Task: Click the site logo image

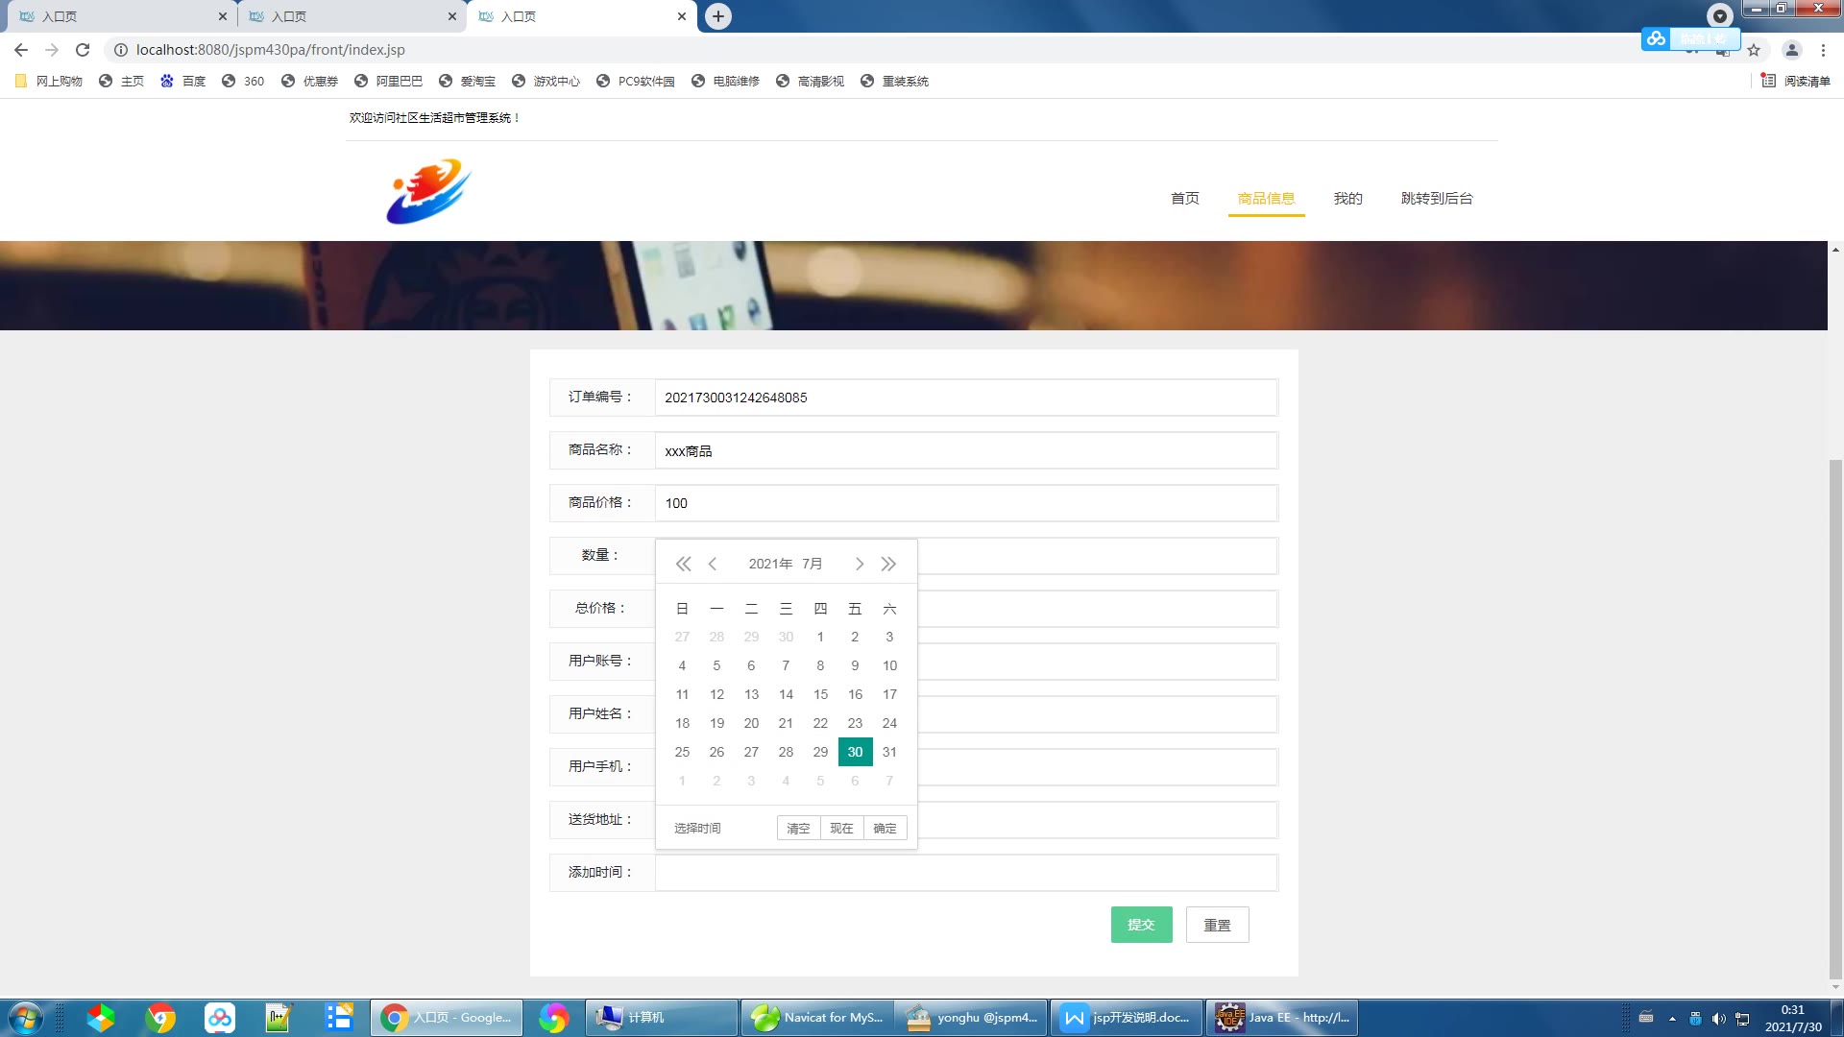Action: (428, 192)
